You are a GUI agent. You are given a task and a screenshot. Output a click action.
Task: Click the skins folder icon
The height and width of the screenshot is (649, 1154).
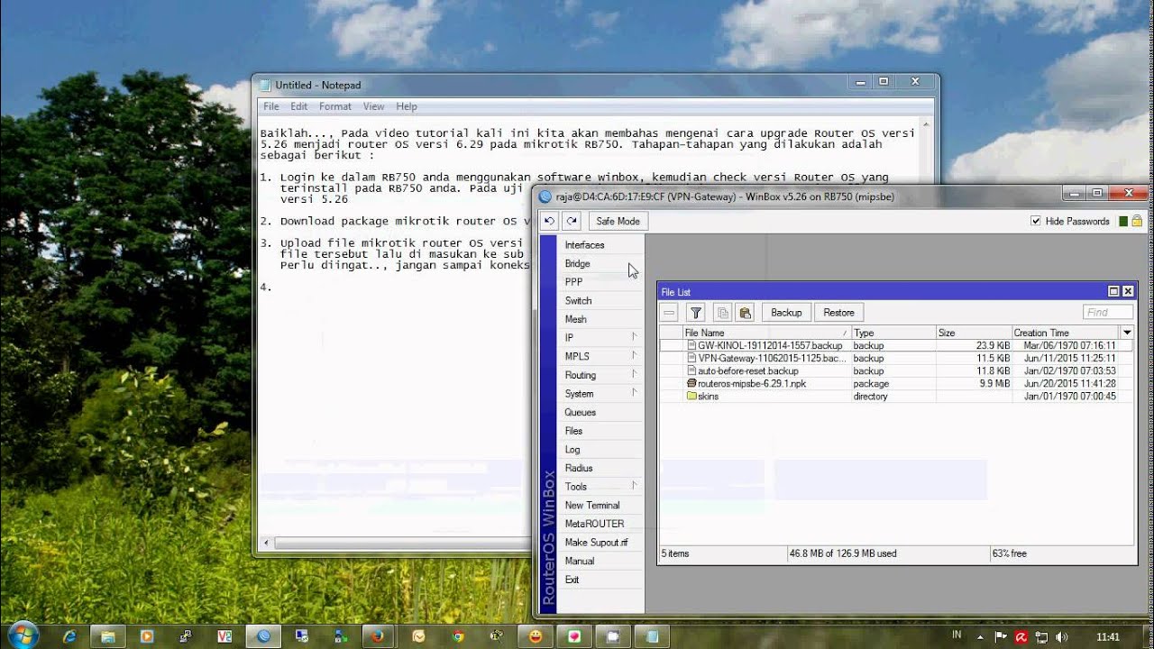coord(691,396)
